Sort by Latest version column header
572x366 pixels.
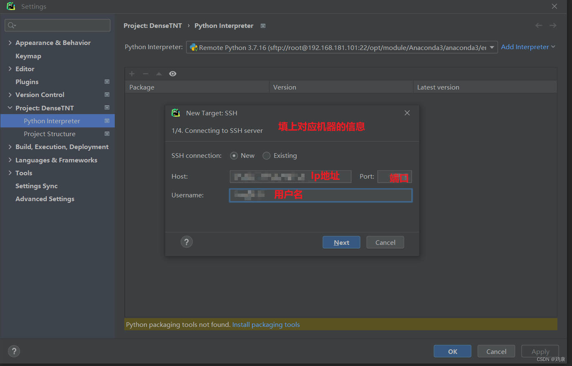(x=485, y=87)
